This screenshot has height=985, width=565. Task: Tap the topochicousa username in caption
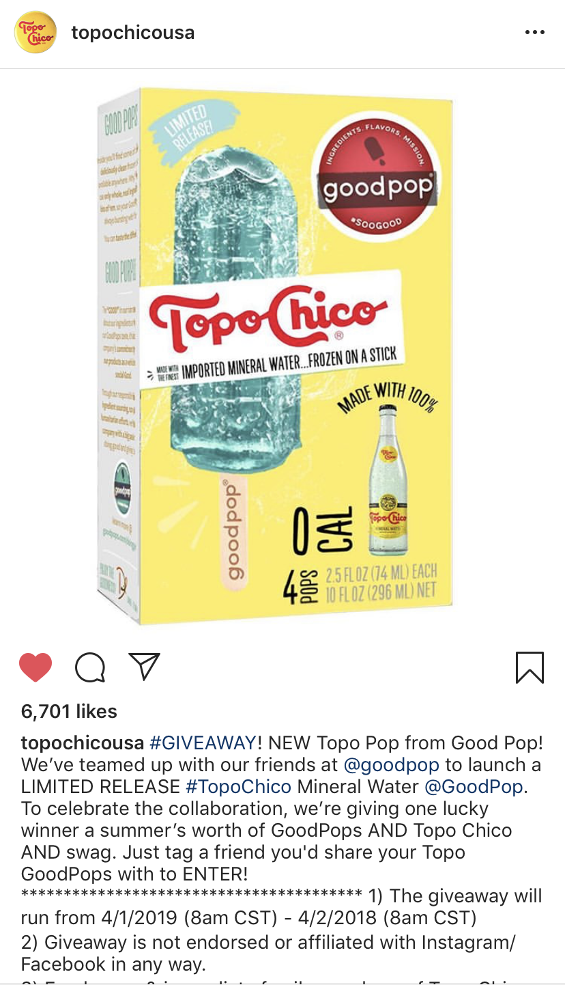[x=83, y=743]
